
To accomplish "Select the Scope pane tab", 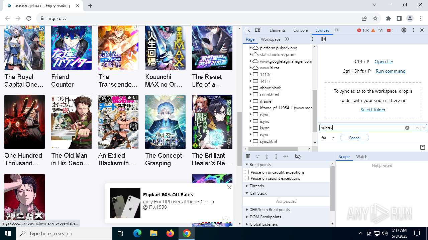I will (344, 157).
